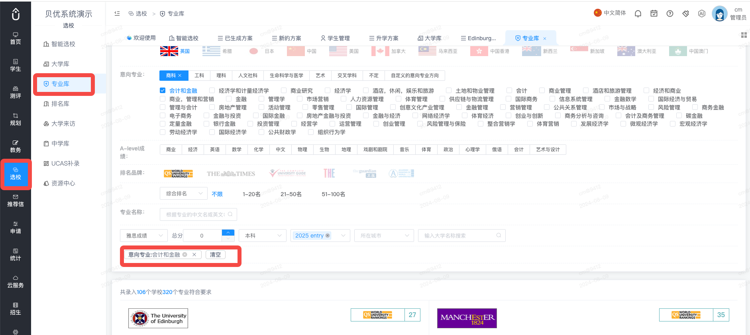Open the 测评 sidebar icon

16,92
